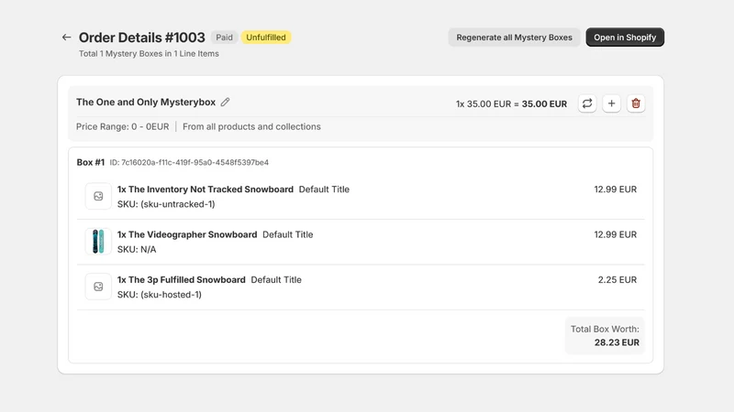This screenshot has height=412, width=734.
Task: Click the Paid status badge
Action: pos(224,38)
